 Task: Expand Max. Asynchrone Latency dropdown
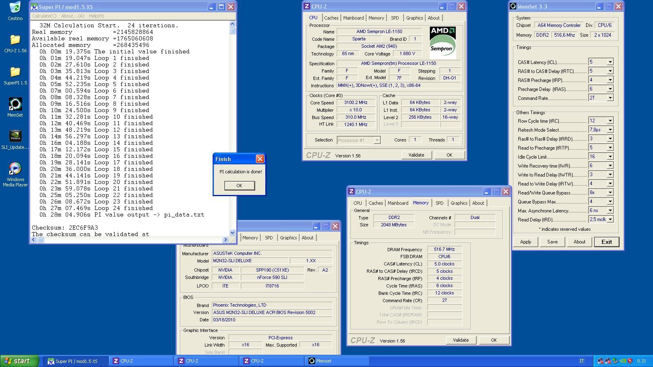tap(610, 210)
